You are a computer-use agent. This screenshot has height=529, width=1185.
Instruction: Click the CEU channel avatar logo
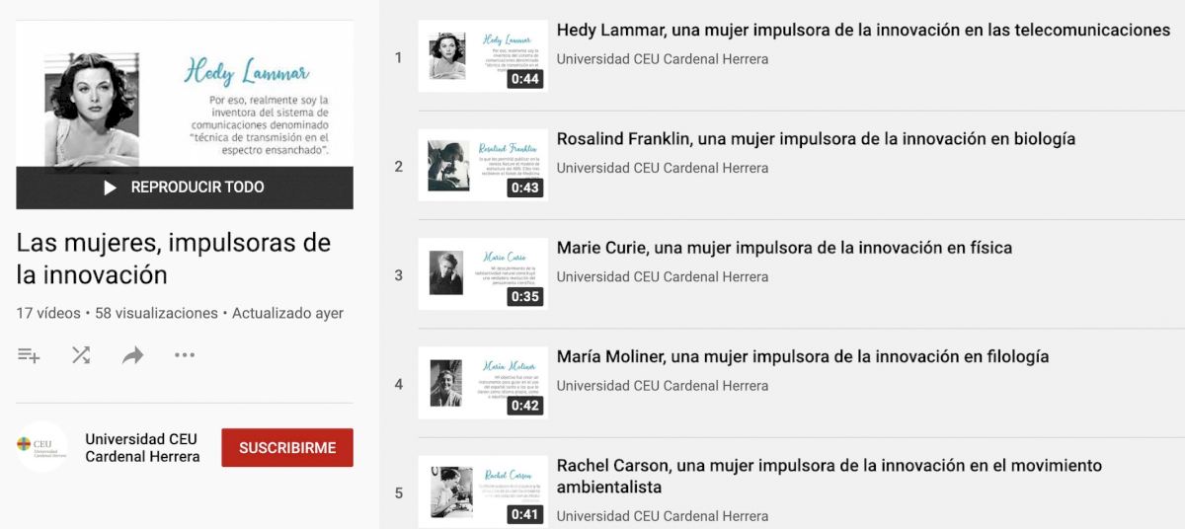click(x=42, y=447)
